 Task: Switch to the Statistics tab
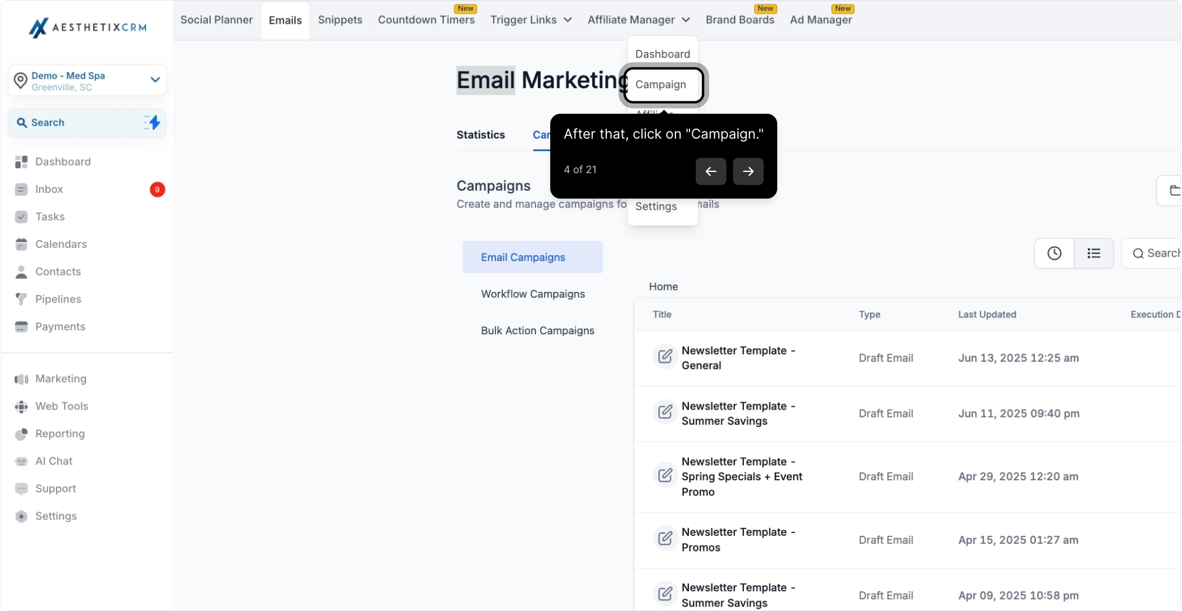pyautogui.click(x=481, y=135)
